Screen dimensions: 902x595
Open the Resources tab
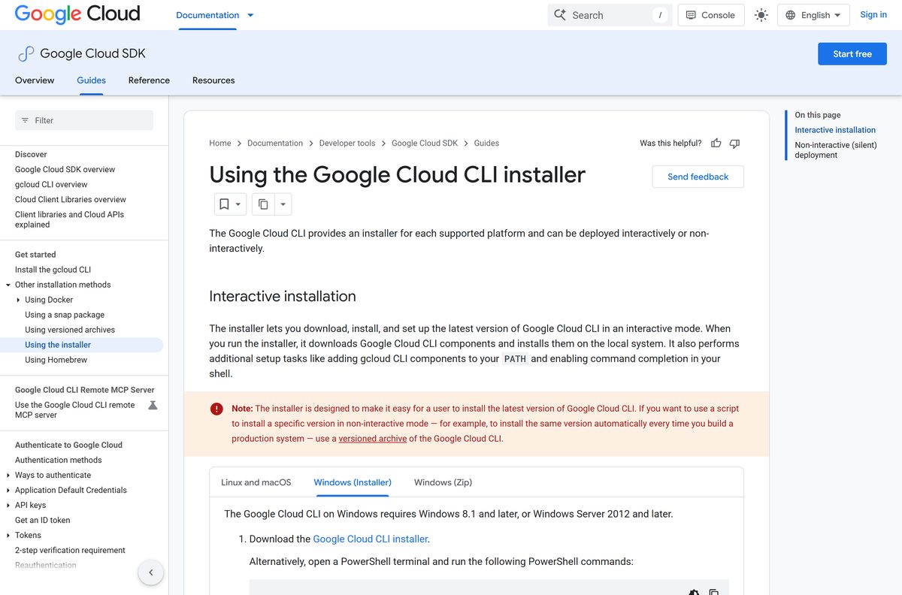[x=213, y=80]
